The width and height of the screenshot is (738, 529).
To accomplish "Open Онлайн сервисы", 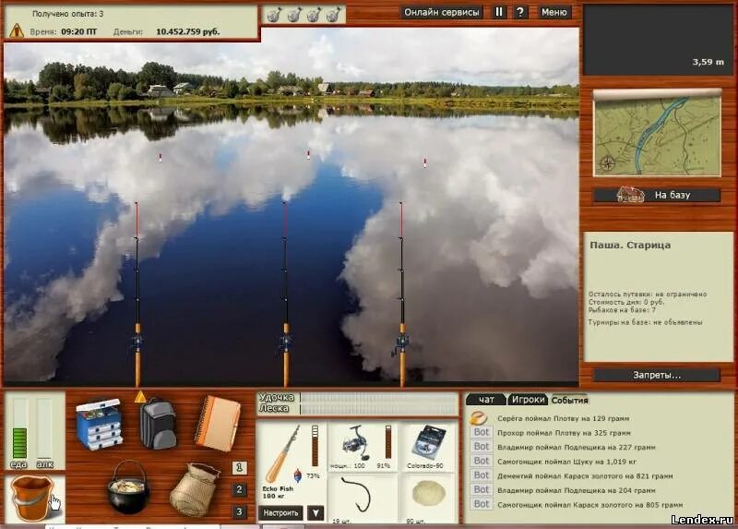I will point(442,12).
